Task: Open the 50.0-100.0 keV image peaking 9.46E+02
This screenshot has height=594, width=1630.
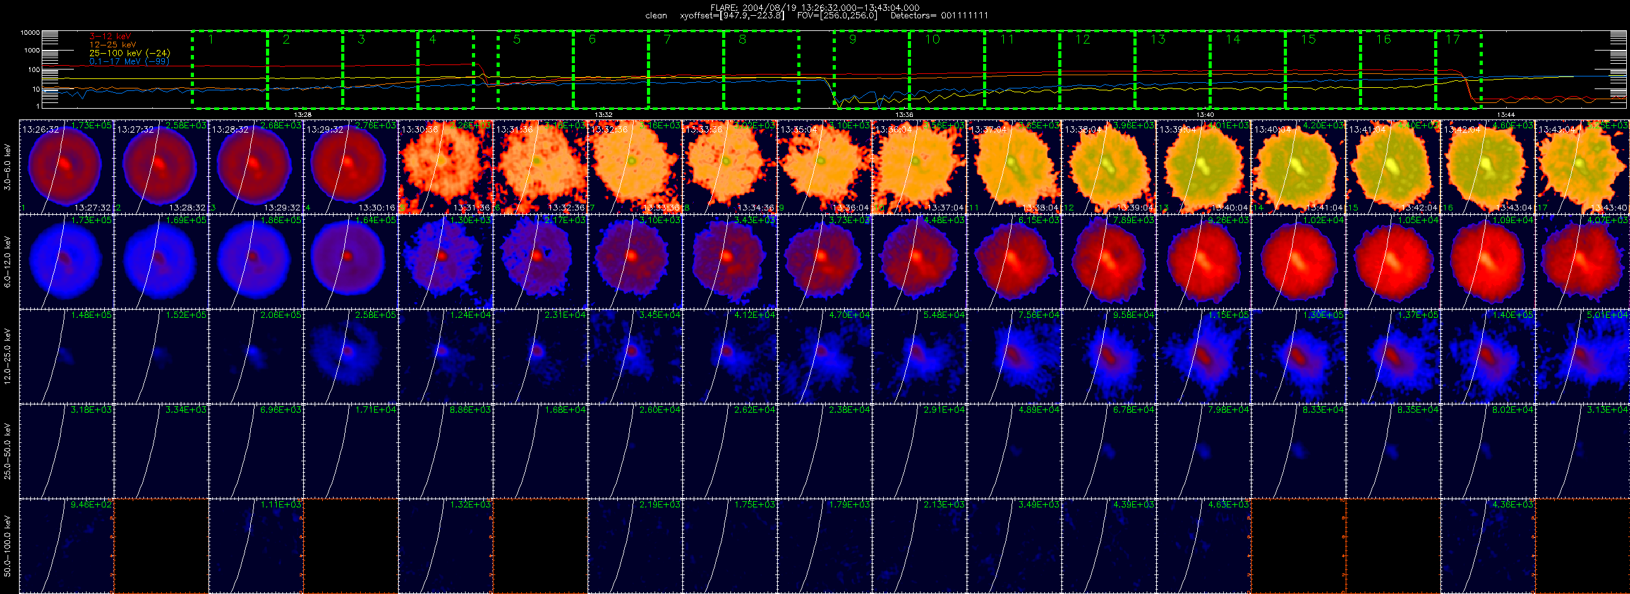Action: coord(66,546)
